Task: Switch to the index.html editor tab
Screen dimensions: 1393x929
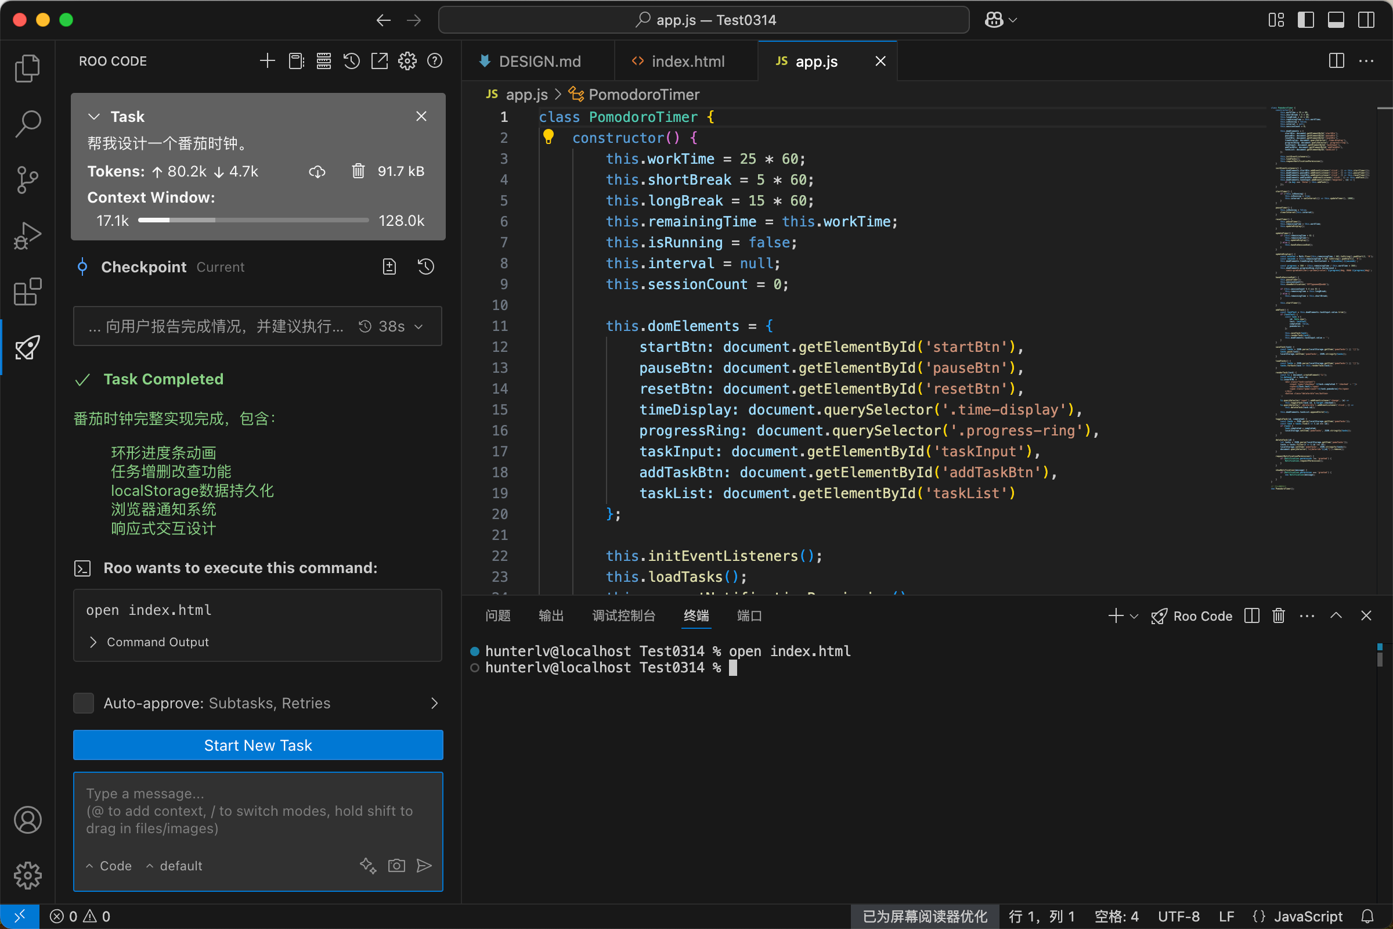Action: [687, 62]
